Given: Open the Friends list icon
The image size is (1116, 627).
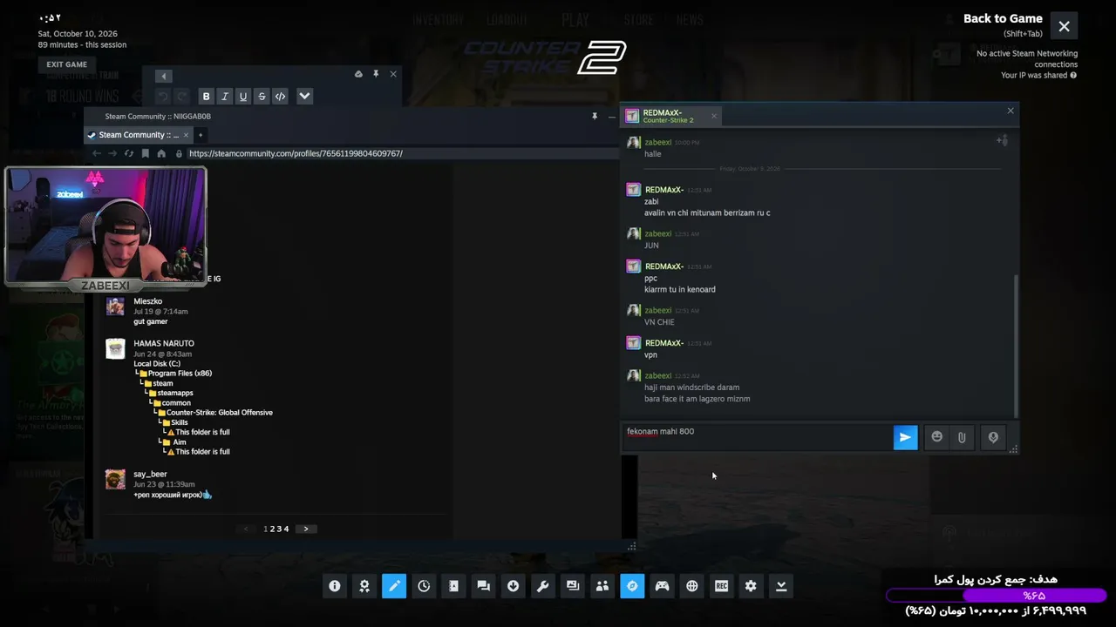Looking at the screenshot, I should coord(602,586).
